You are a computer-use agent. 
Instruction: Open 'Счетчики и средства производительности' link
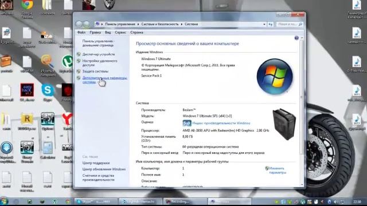(98, 178)
